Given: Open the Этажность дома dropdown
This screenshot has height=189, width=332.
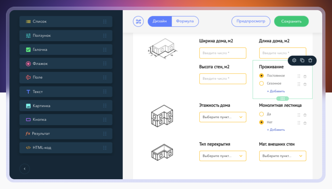Looking at the screenshot, I should click(223, 117).
